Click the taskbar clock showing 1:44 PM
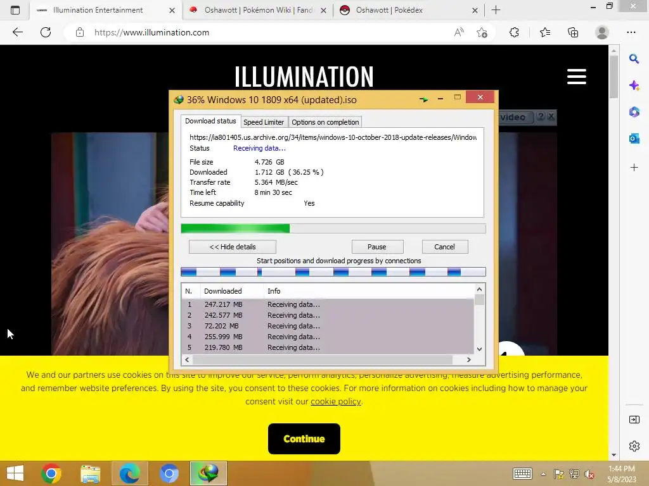Image resolution: width=649 pixels, height=486 pixels. (x=621, y=473)
